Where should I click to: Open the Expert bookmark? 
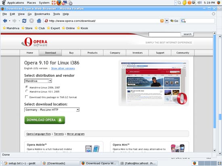pos(53,28)
